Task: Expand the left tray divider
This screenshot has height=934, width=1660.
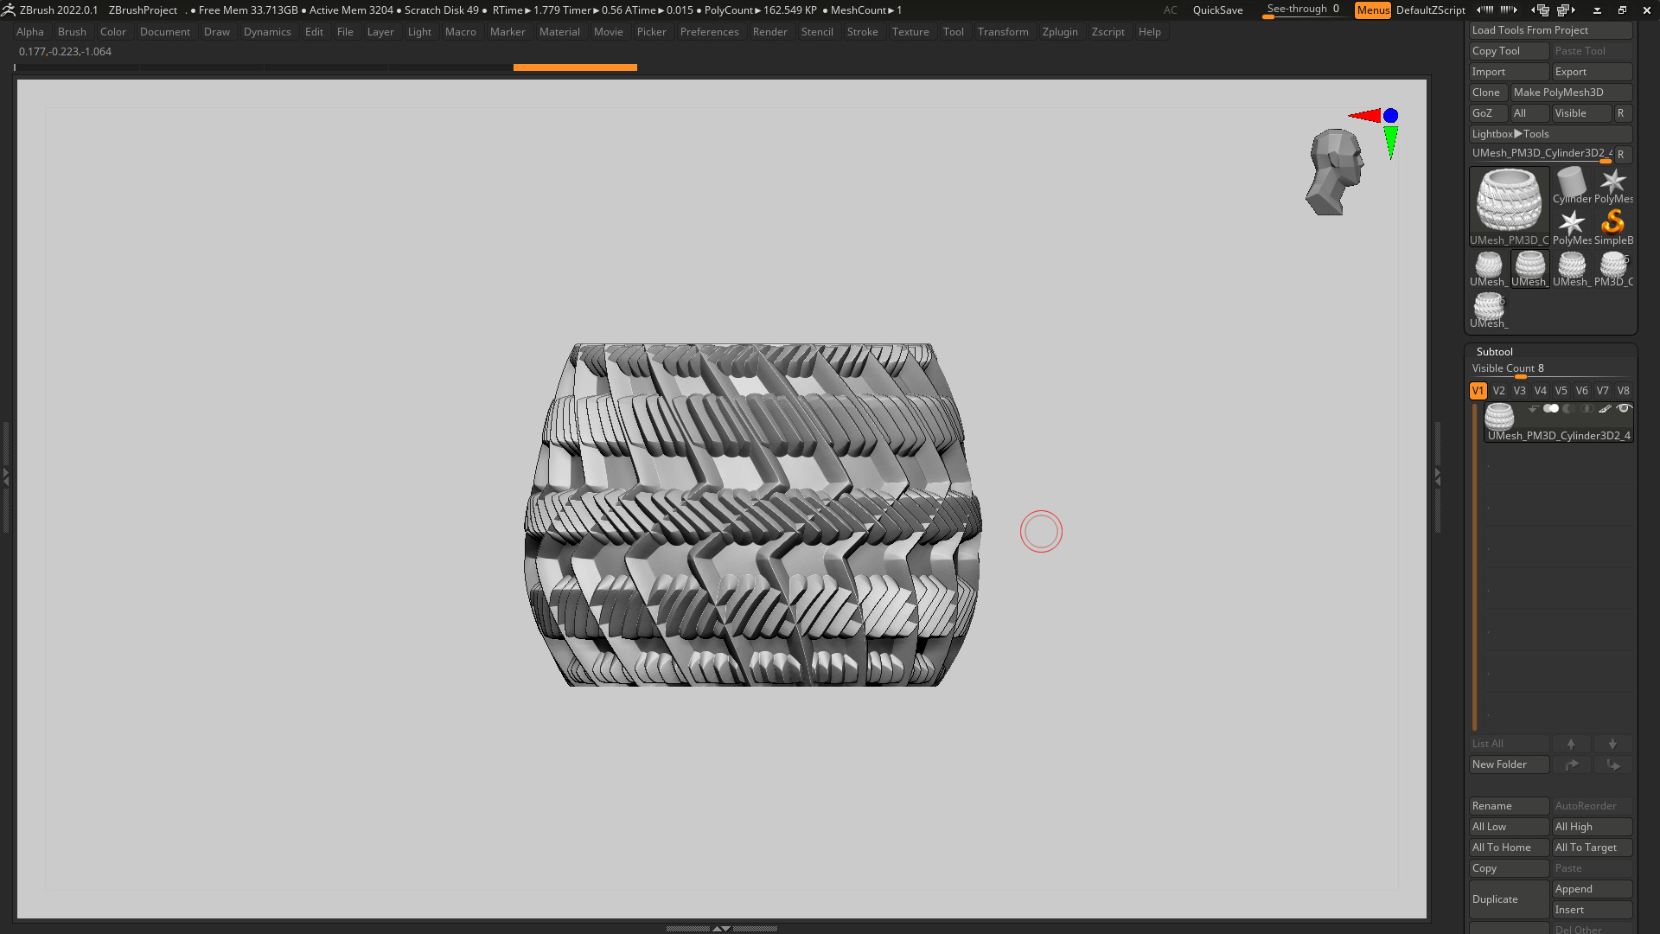Action: click(x=5, y=476)
